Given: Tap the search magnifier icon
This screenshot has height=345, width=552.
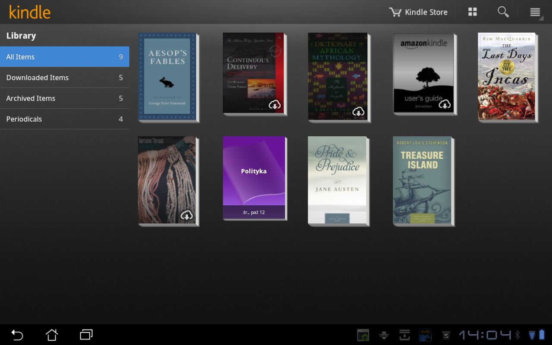Looking at the screenshot, I should 503,12.
